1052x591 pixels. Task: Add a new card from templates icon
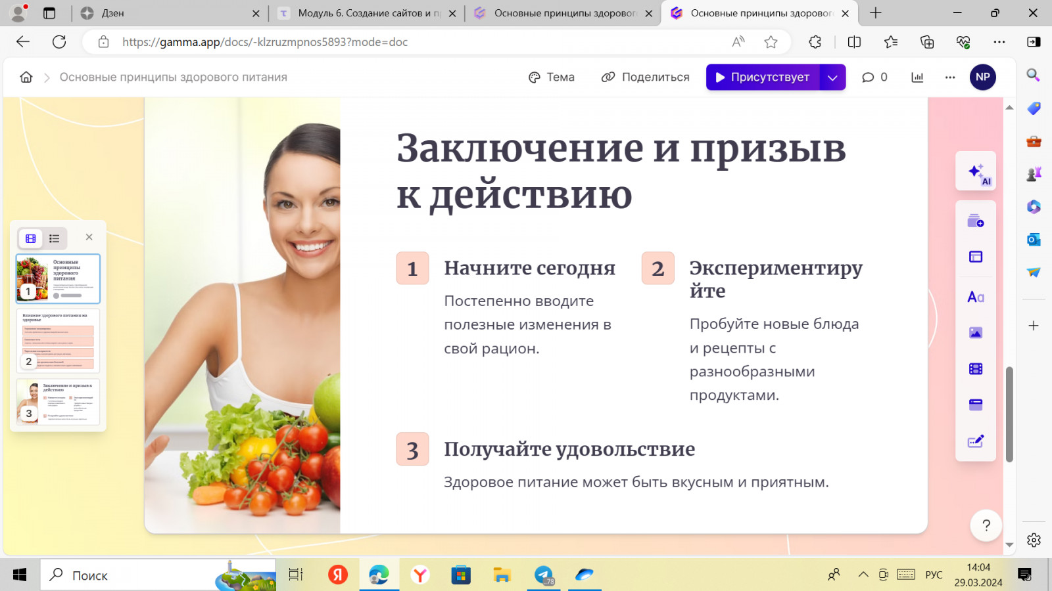(x=976, y=221)
